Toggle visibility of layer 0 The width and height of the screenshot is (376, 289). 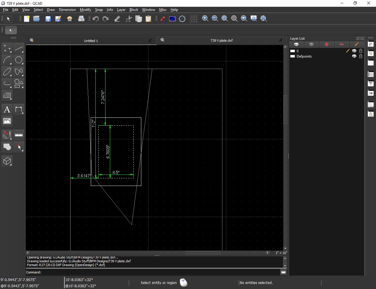(x=354, y=51)
